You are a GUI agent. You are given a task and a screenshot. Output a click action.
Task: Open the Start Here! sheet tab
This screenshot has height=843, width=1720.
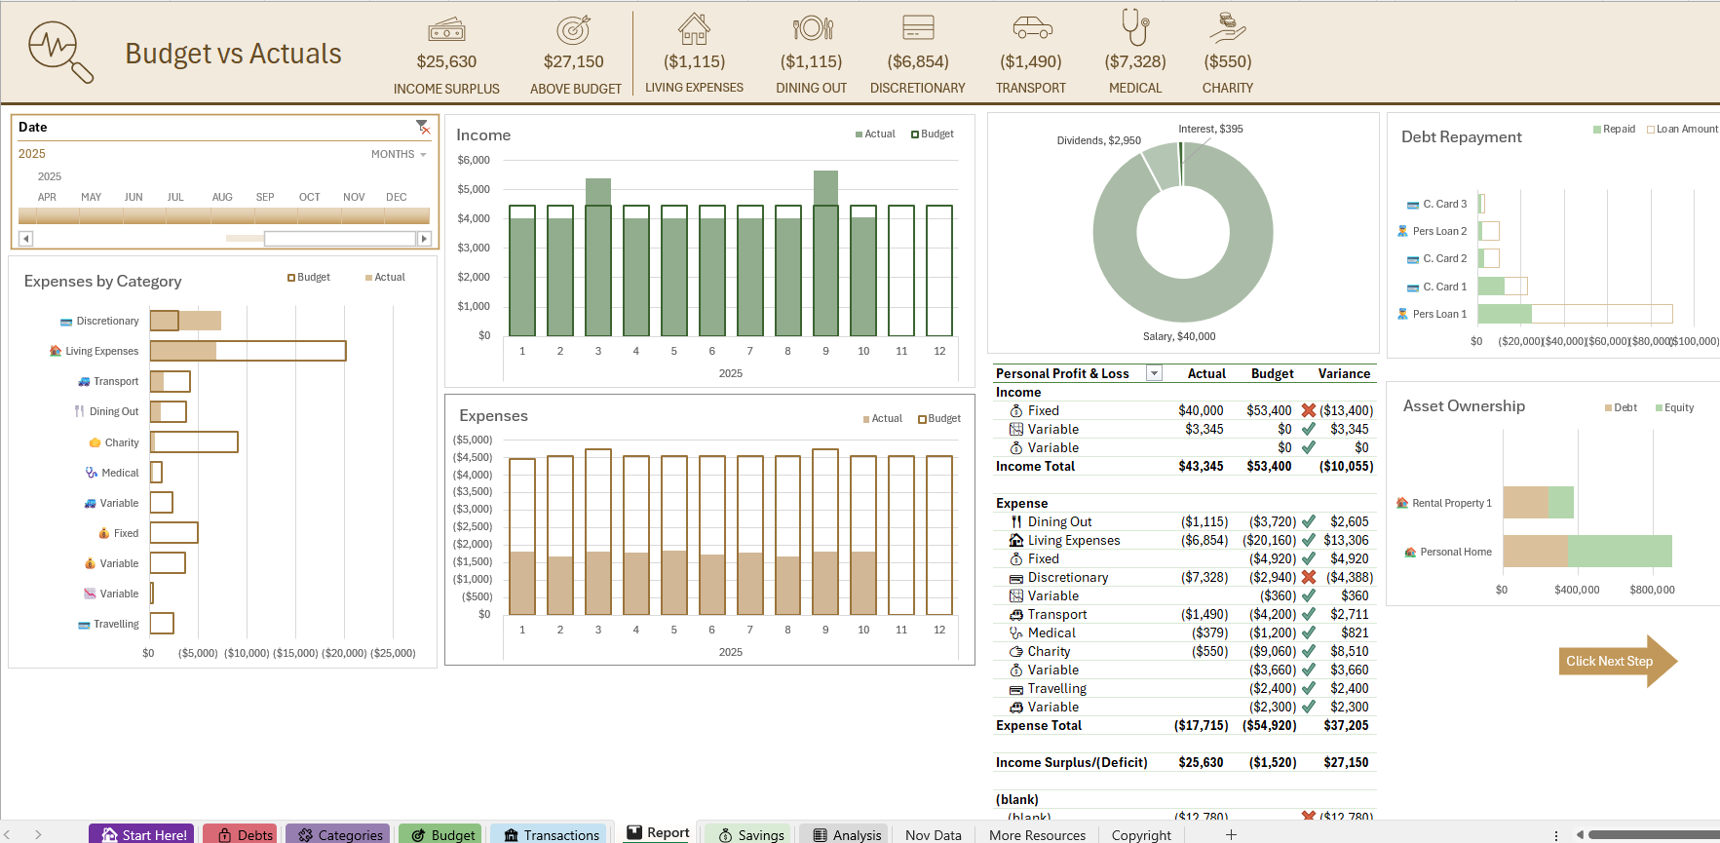pyautogui.click(x=142, y=834)
